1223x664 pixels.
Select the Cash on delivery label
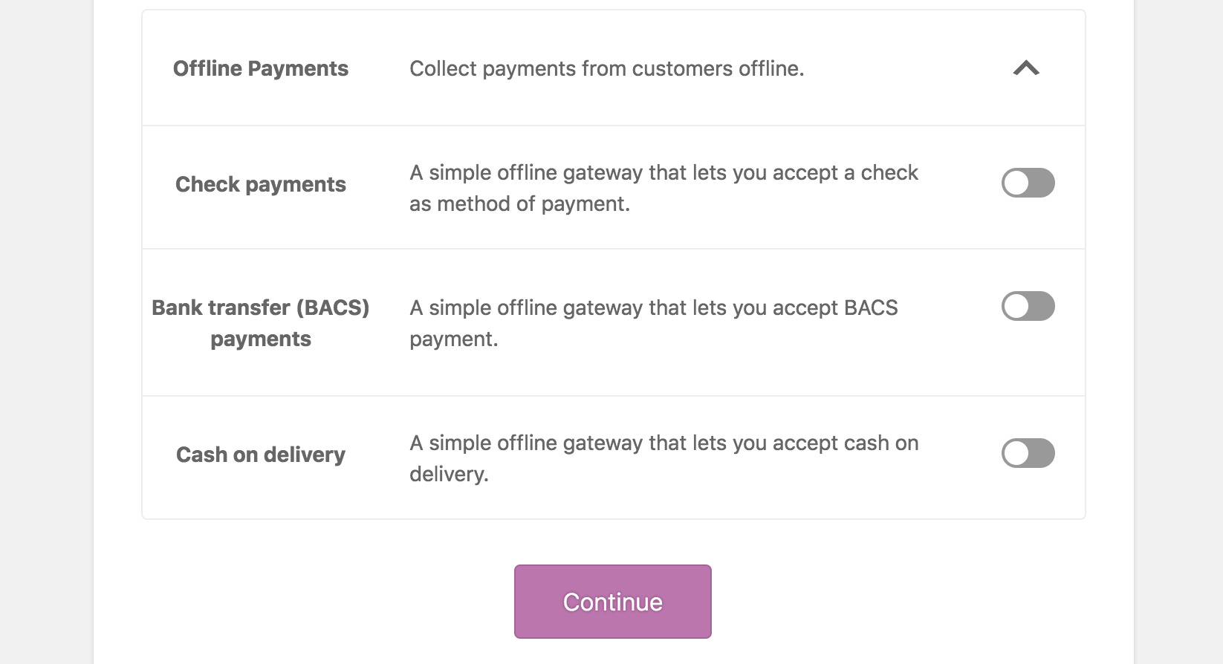[x=261, y=455]
